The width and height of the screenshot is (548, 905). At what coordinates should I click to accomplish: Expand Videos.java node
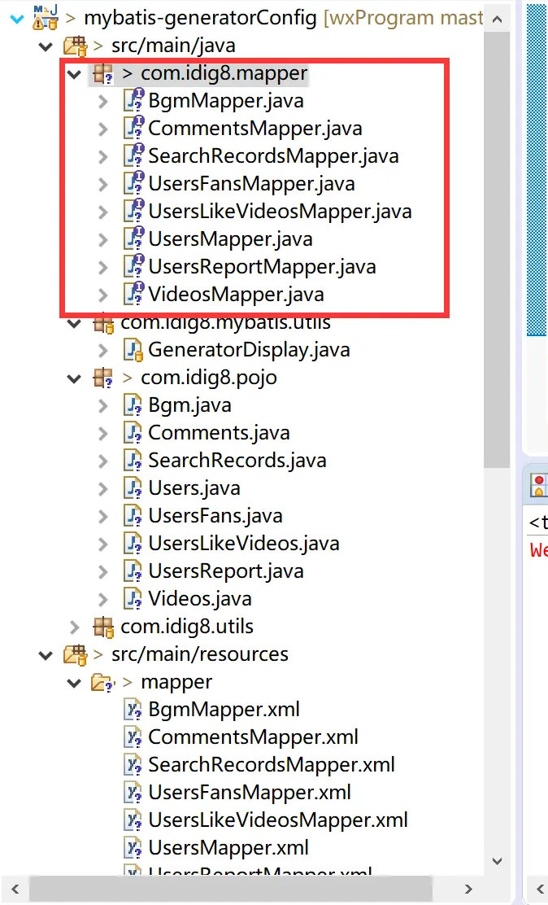(103, 601)
